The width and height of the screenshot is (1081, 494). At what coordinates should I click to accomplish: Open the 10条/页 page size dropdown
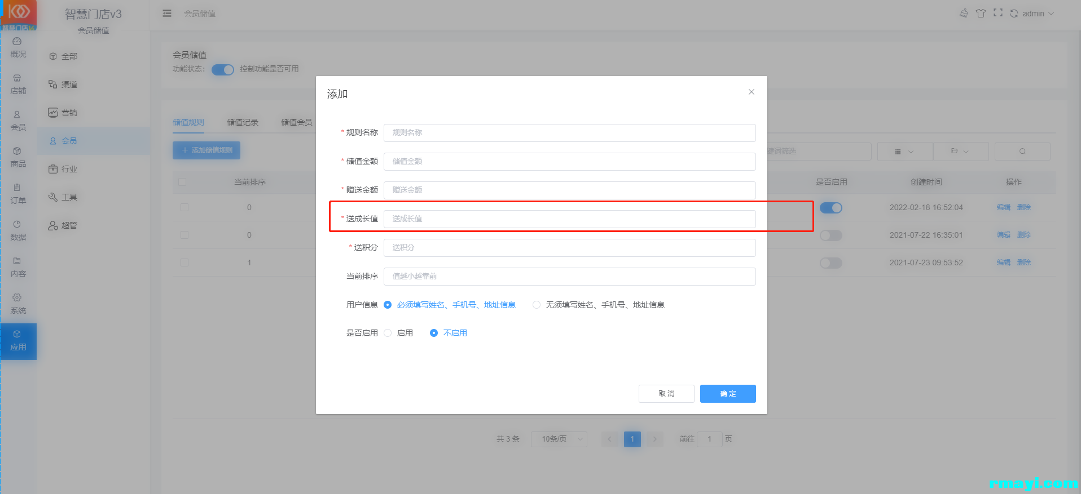(559, 439)
